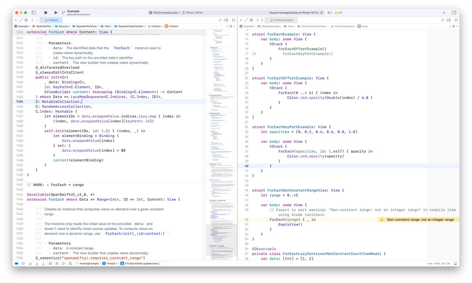Stop the running HostingExample app

click(x=46, y=13)
